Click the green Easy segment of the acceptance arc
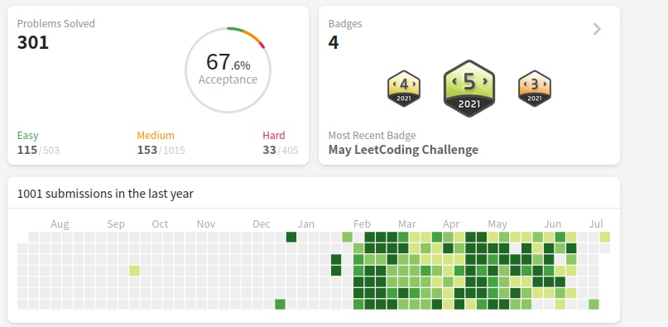Screen dimensions: 668x327 click(x=235, y=29)
